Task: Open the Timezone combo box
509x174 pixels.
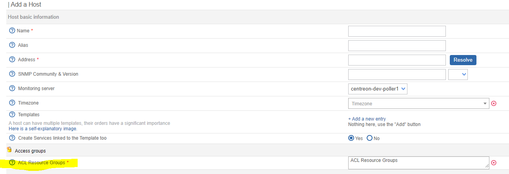Action: point(418,103)
